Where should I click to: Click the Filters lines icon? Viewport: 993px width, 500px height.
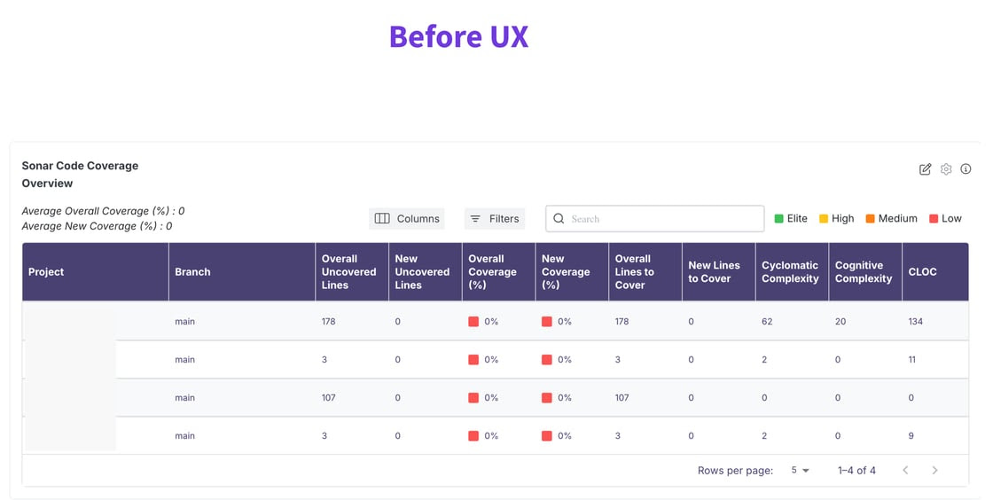[475, 219]
